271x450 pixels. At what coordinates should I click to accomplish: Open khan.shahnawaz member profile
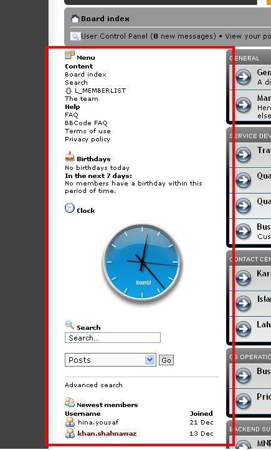pyautogui.click(x=107, y=433)
